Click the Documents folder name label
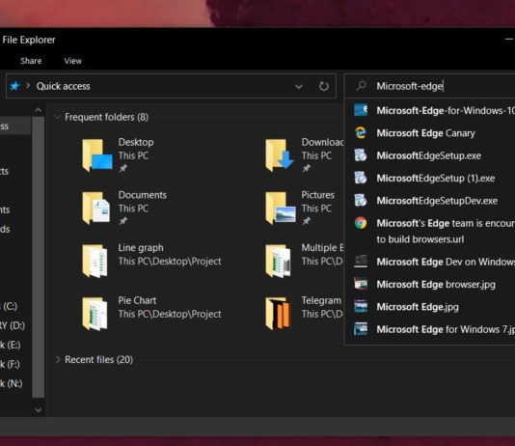 pyautogui.click(x=143, y=195)
